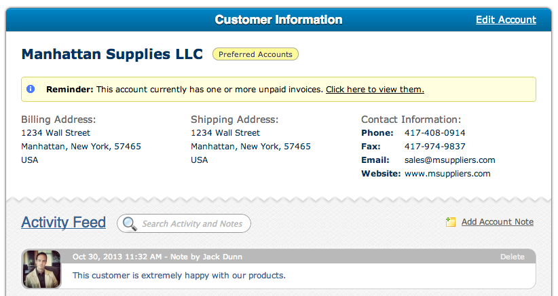Screen dimensions: 558x296
Task: Click the Customer Information header bar
Action: [x=278, y=20]
